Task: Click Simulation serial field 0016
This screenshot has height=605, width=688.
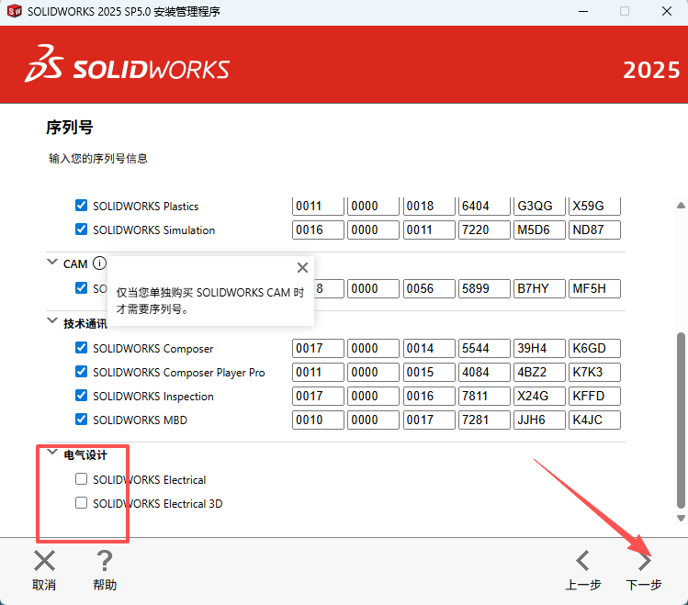Action: [x=318, y=230]
